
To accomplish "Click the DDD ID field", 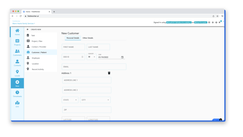I will point(73,57).
